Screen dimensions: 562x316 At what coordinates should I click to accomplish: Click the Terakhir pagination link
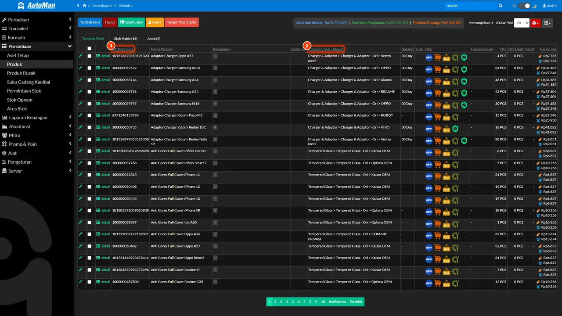click(356, 302)
